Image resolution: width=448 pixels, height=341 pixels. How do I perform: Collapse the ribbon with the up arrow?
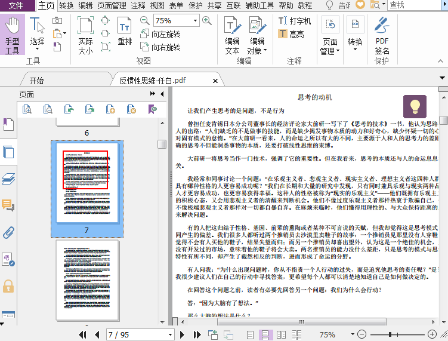tap(441, 61)
